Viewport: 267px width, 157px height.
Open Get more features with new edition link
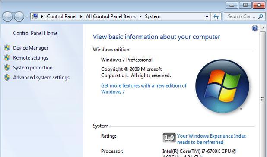(144, 88)
